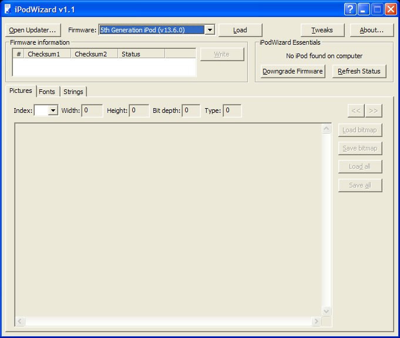400x338 pixels.
Task: Click the Checksum2 column header
Action: tap(95, 54)
